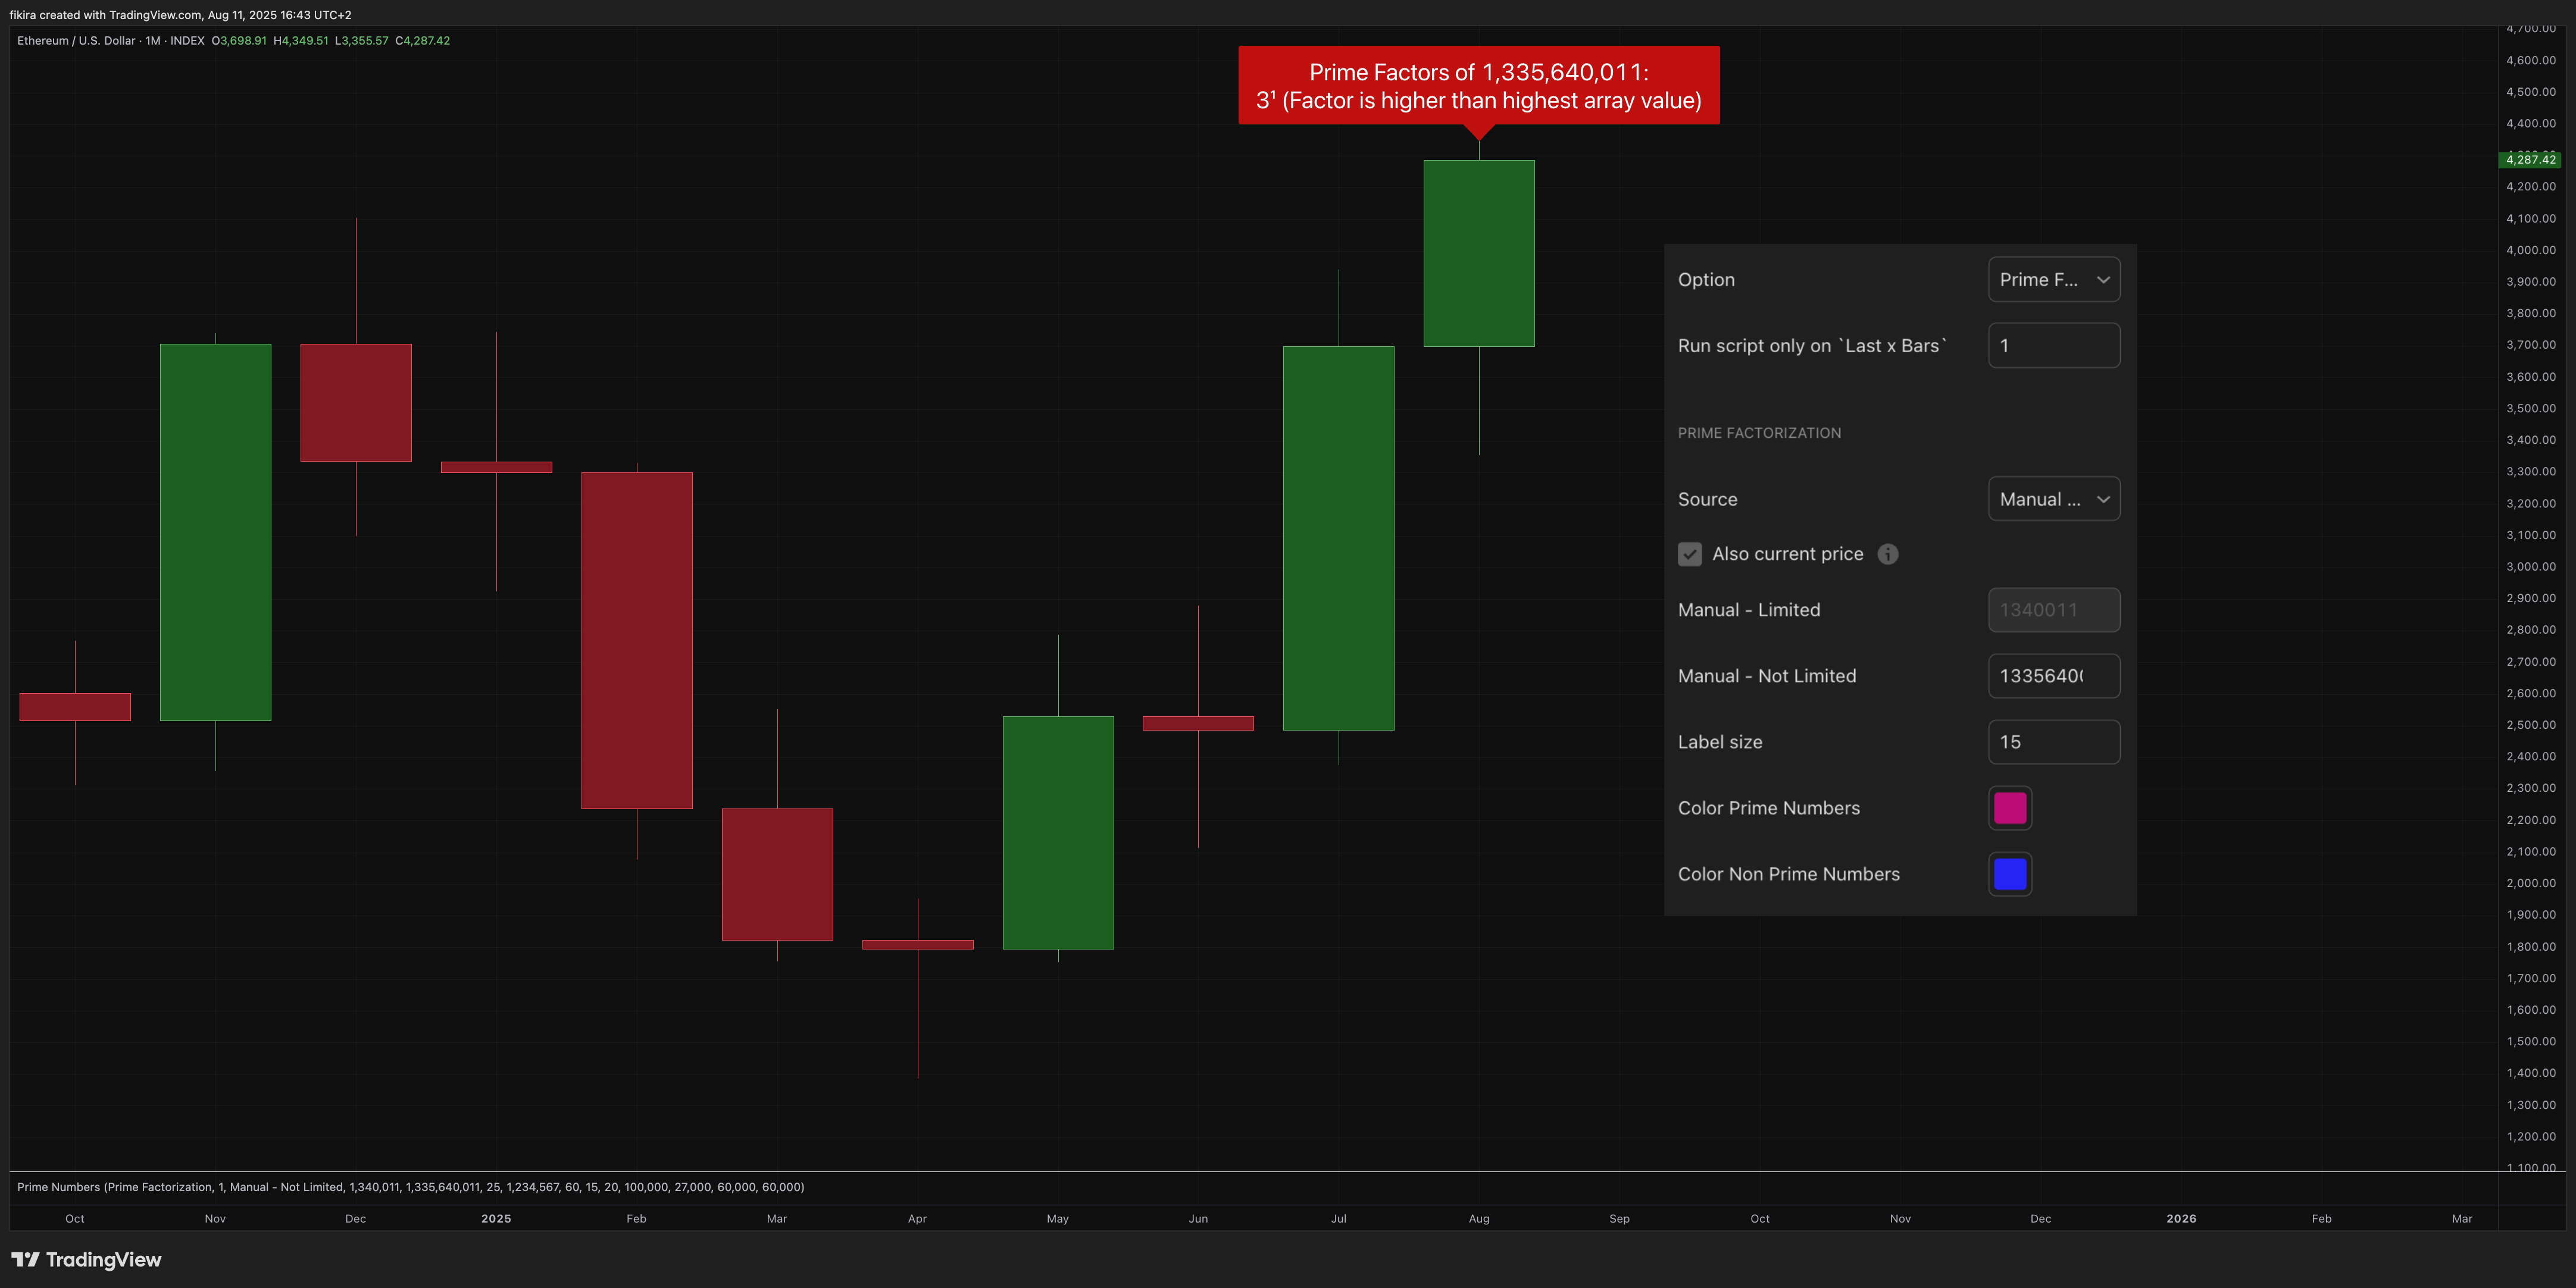Click the 2,000.00 price axis label
Image resolution: width=2576 pixels, height=1288 pixels.
point(2531,883)
